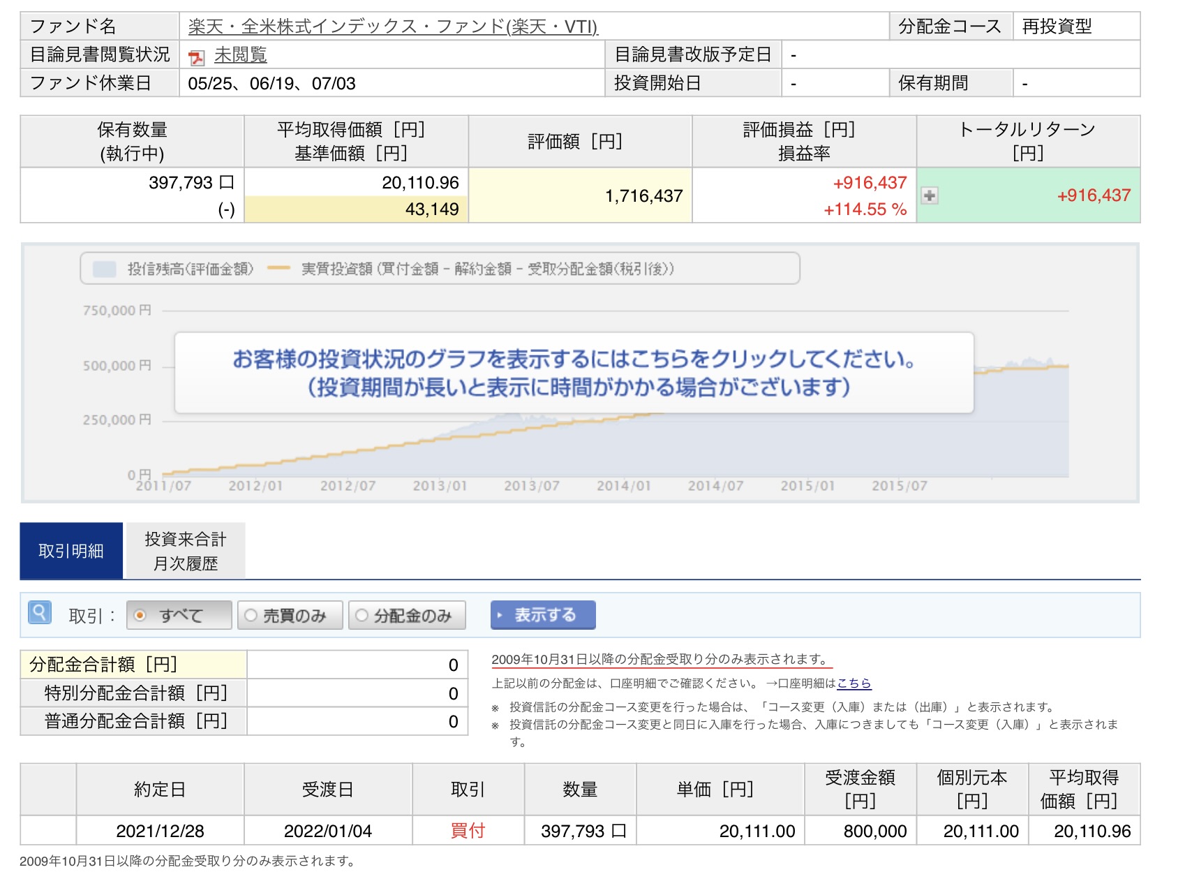Click the 受渡日 column header
The height and width of the screenshot is (872, 1192).
pyautogui.click(x=328, y=790)
